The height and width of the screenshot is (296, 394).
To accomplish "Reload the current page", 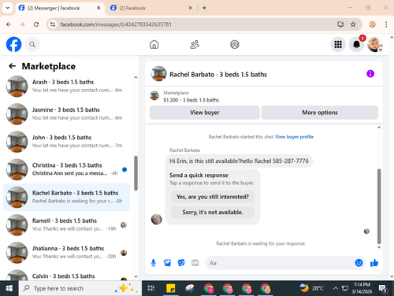I will 36,24.
